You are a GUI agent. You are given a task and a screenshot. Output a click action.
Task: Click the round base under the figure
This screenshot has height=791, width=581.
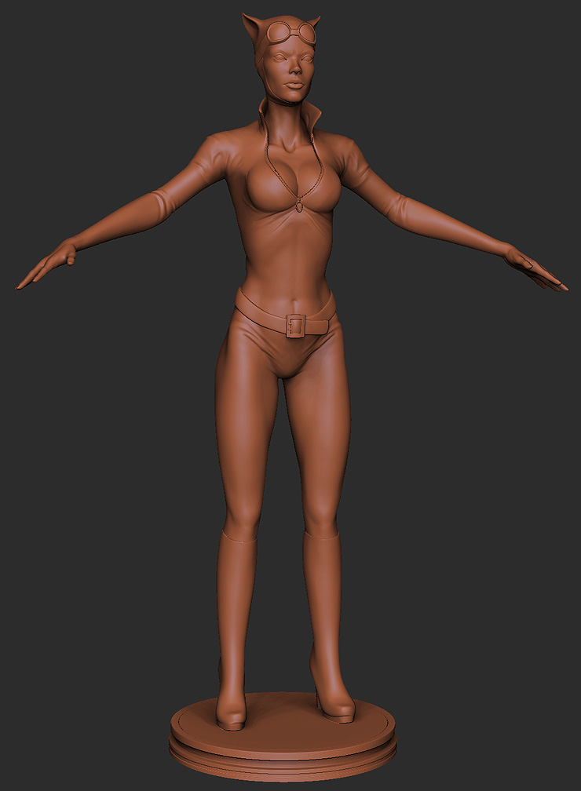283,737
